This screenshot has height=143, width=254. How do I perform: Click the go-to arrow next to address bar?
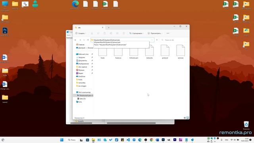click(x=157, y=40)
